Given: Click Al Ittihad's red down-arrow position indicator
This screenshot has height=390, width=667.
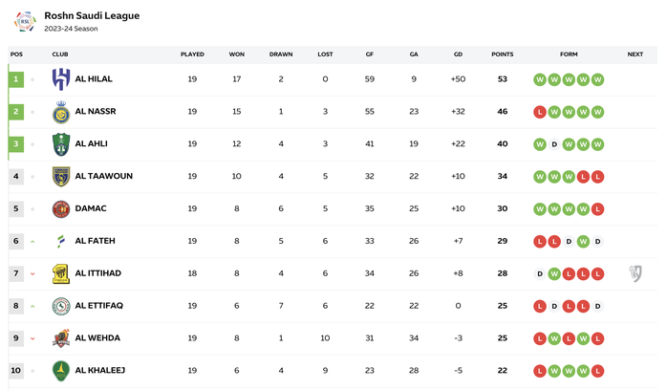Looking at the screenshot, I should [32, 274].
